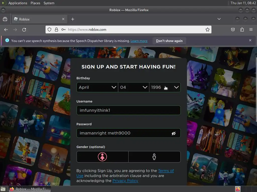Click the clock tower game thumbnail

[53, 158]
